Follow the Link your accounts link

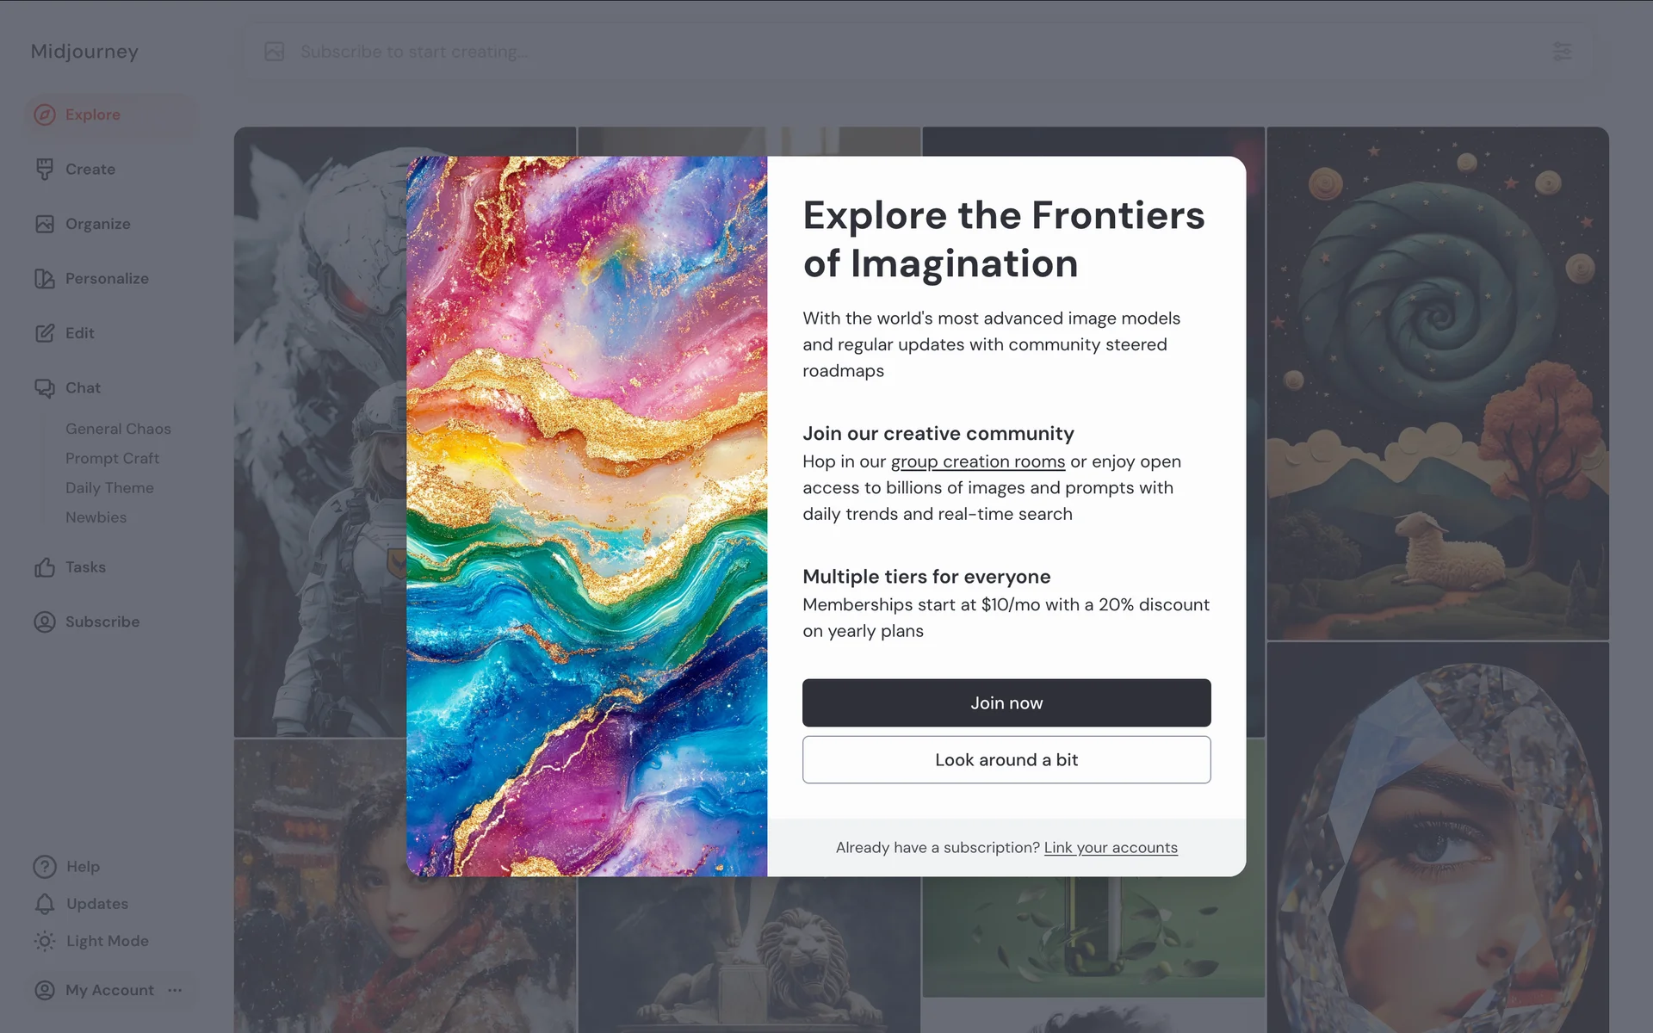[1111, 848]
